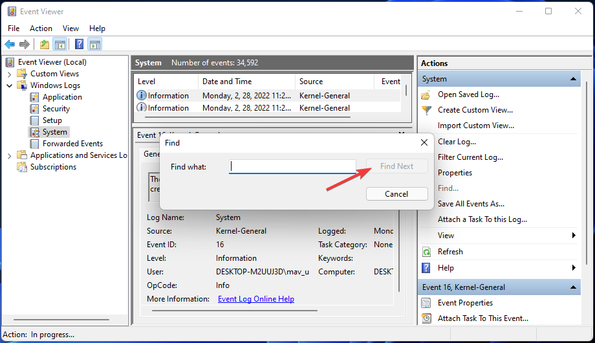Click Save All Events As... action

pyautogui.click(x=471, y=204)
